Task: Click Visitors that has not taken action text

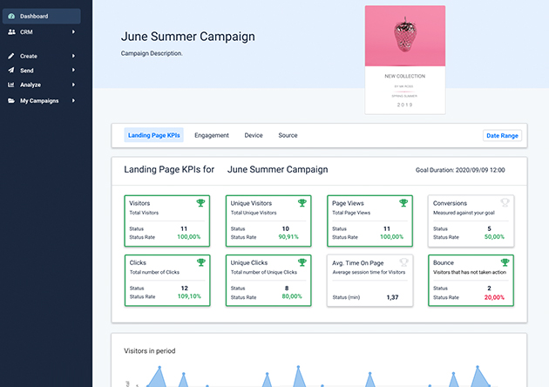Action: pos(470,272)
